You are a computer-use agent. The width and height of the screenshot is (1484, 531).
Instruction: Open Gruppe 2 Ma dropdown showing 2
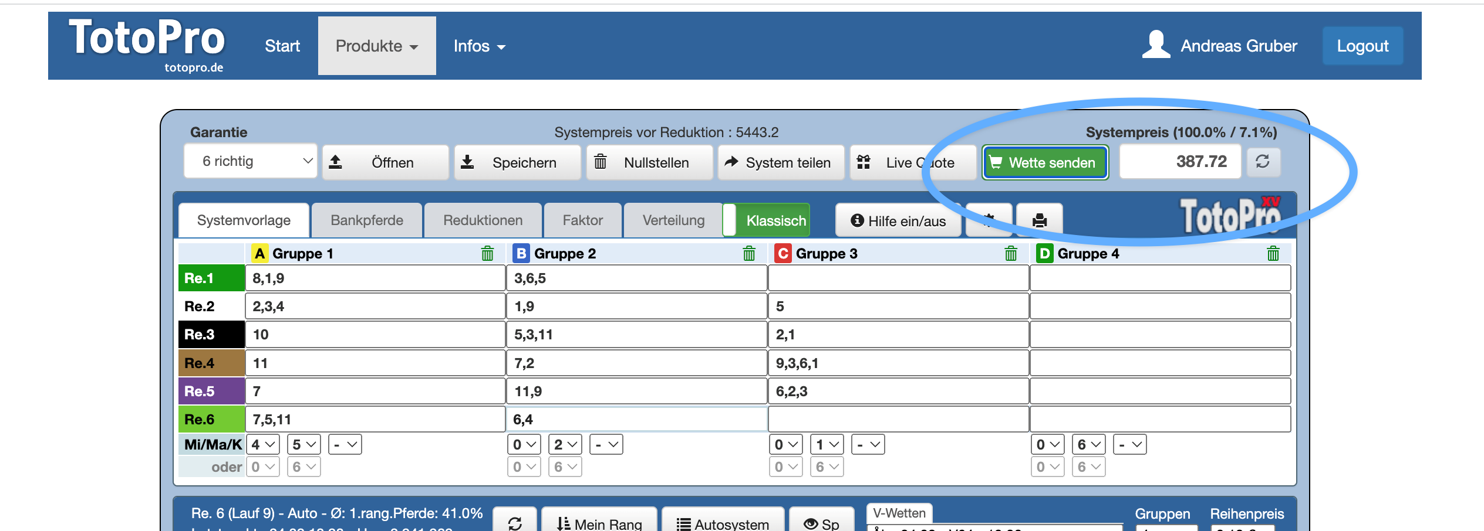pyautogui.click(x=565, y=444)
